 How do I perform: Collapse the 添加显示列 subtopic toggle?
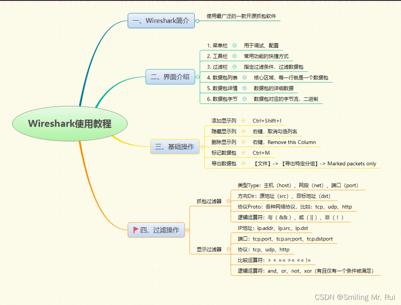(243, 121)
